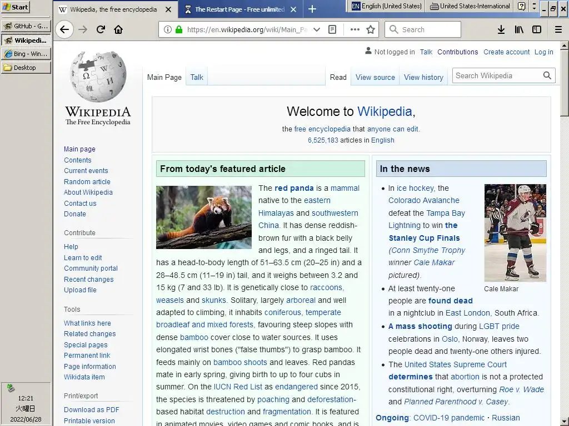The width and height of the screenshot is (569, 426).
Task: Select the Main Page tab
Action: click(x=164, y=77)
